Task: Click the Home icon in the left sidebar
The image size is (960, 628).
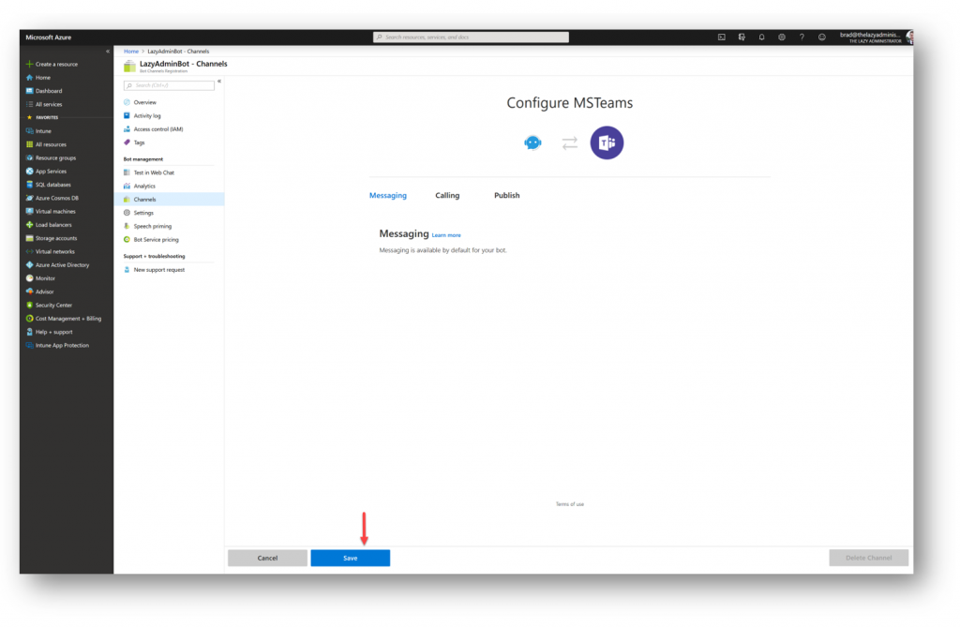Action: pos(29,78)
